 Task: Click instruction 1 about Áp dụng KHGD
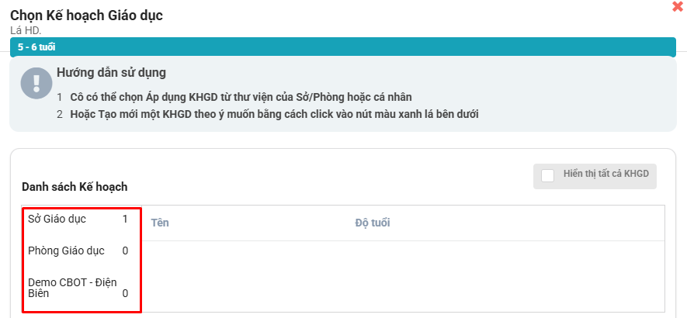tap(241, 97)
